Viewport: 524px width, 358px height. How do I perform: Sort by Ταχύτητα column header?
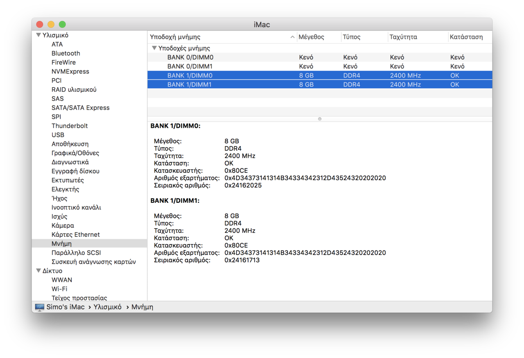418,37
